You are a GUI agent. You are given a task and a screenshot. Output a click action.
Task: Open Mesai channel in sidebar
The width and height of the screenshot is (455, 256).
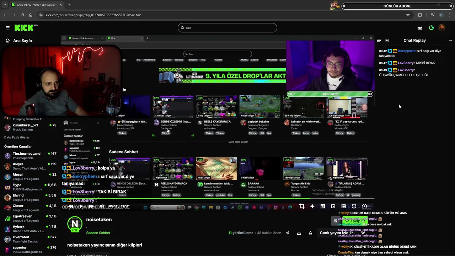[x=30, y=177]
